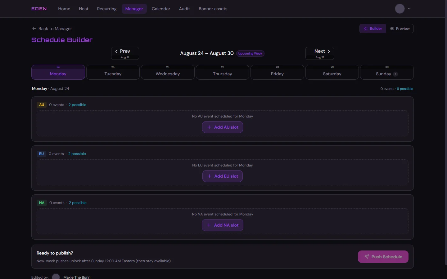
Task: Open the Home nav item
Action: tap(64, 9)
